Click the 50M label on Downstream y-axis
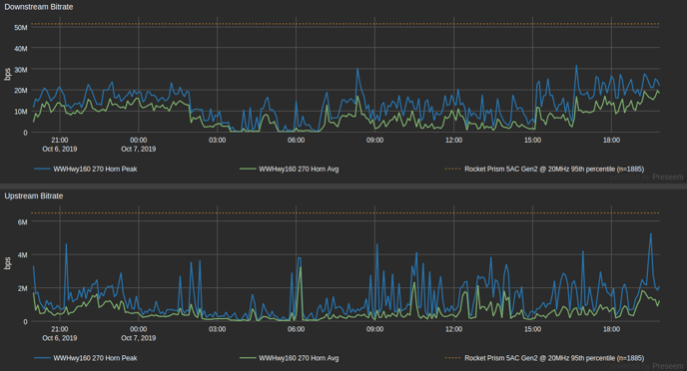The height and width of the screenshot is (371, 687). pyautogui.click(x=21, y=27)
